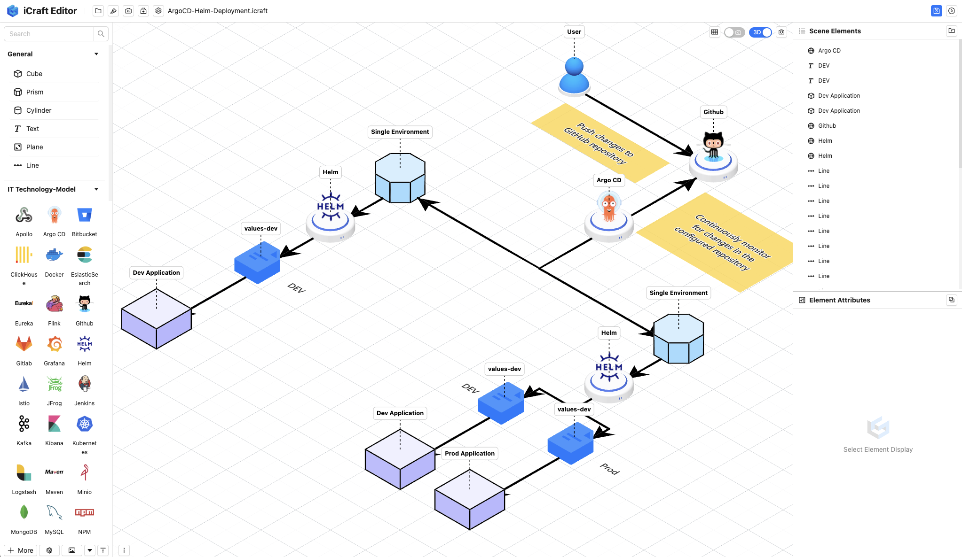Collapse the General section arrow

pyautogui.click(x=96, y=54)
